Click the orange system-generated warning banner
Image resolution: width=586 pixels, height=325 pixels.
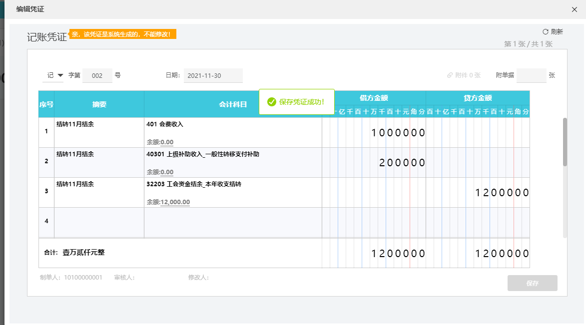coord(123,34)
